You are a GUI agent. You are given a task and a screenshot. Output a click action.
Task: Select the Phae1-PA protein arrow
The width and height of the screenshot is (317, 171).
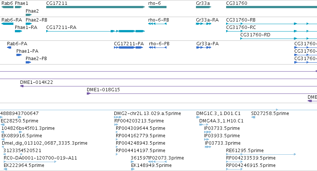19,55
